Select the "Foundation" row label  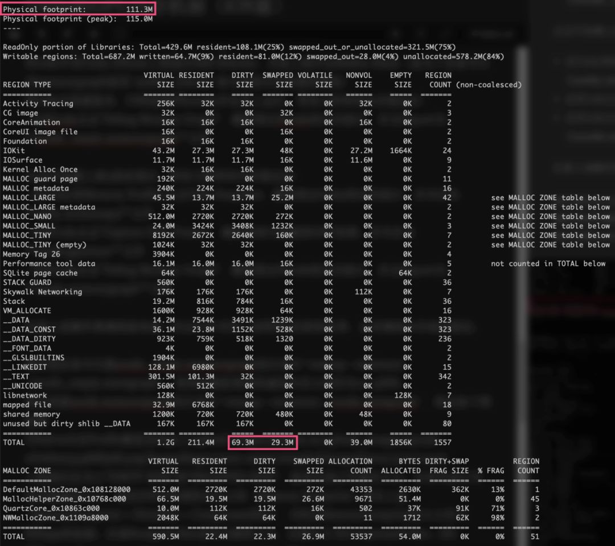tap(24, 141)
